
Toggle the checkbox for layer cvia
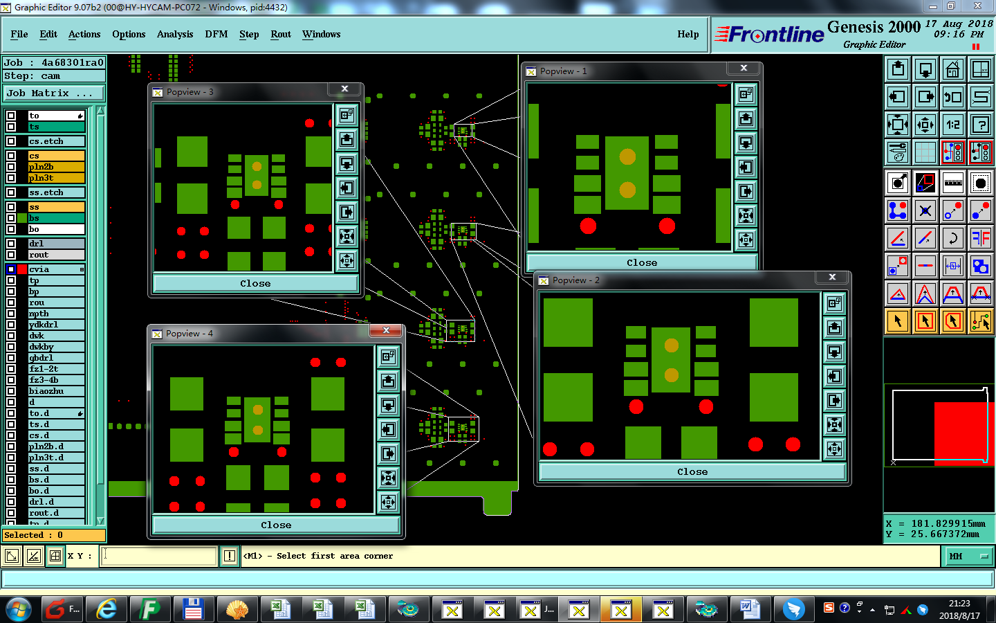point(11,269)
